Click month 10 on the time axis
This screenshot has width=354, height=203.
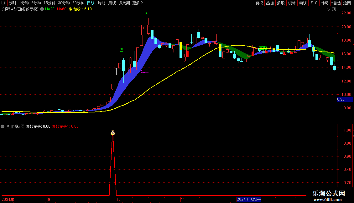click(x=118, y=199)
